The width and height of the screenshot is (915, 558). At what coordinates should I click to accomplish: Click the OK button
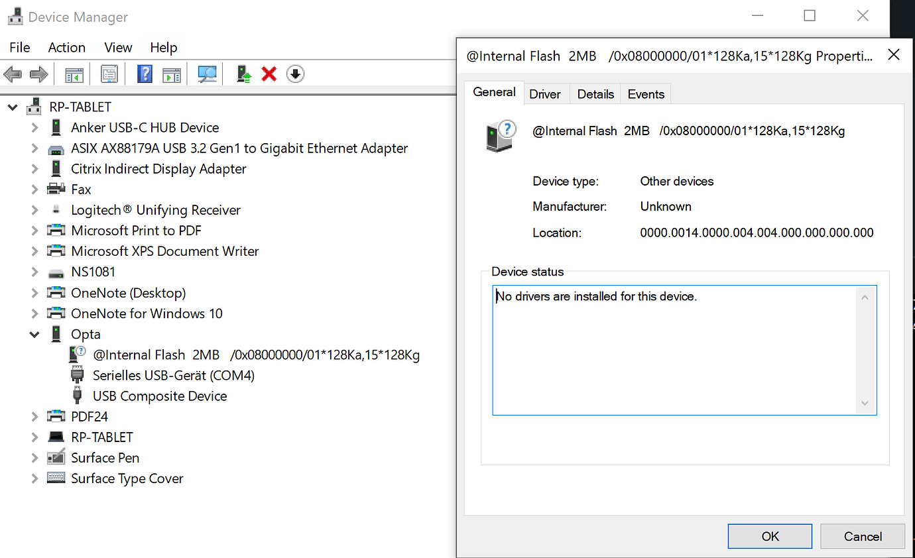pos(770,535)
